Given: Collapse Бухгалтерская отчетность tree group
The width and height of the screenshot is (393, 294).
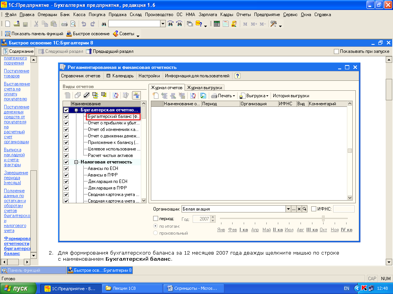Looking at the screenshot, I should pos(76,110).
